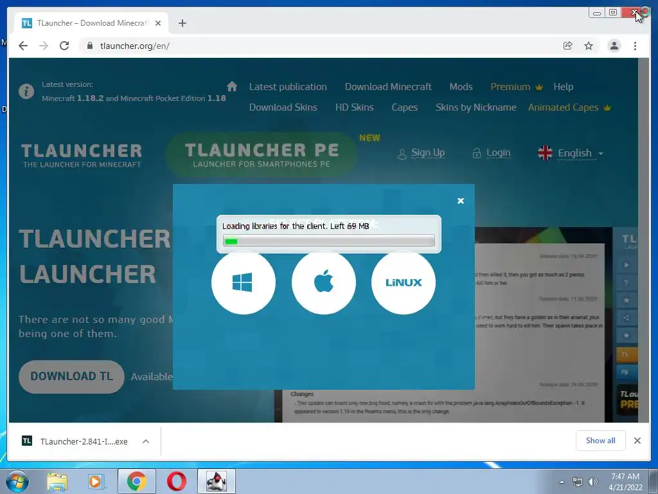Reload the tlauncher.org page
Screen dimensions: 658x494
coord(64,46)
